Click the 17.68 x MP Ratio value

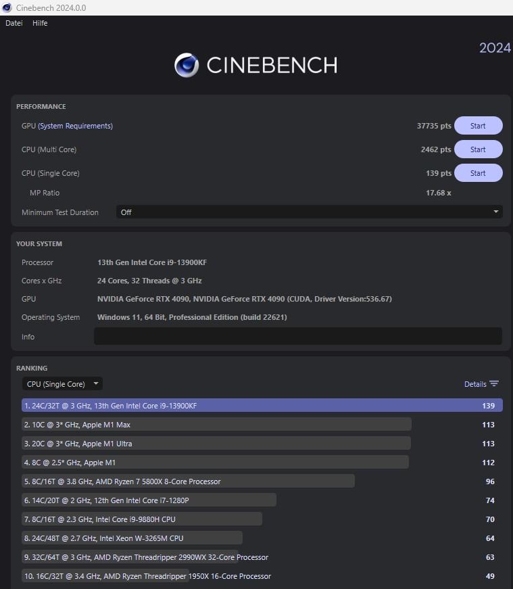tap(438, 193)
